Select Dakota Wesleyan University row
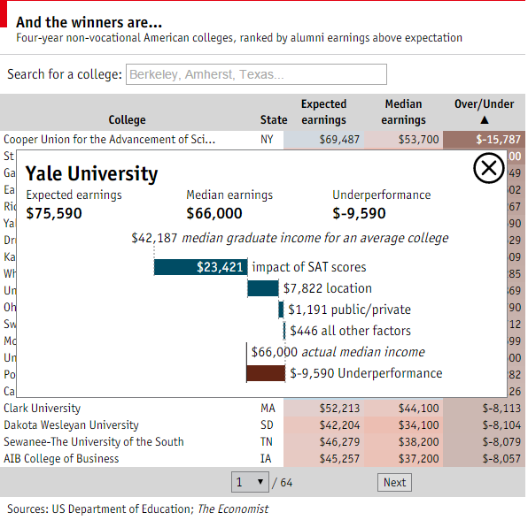The height and width of the screenshot is (520, 528). point(262,424)
